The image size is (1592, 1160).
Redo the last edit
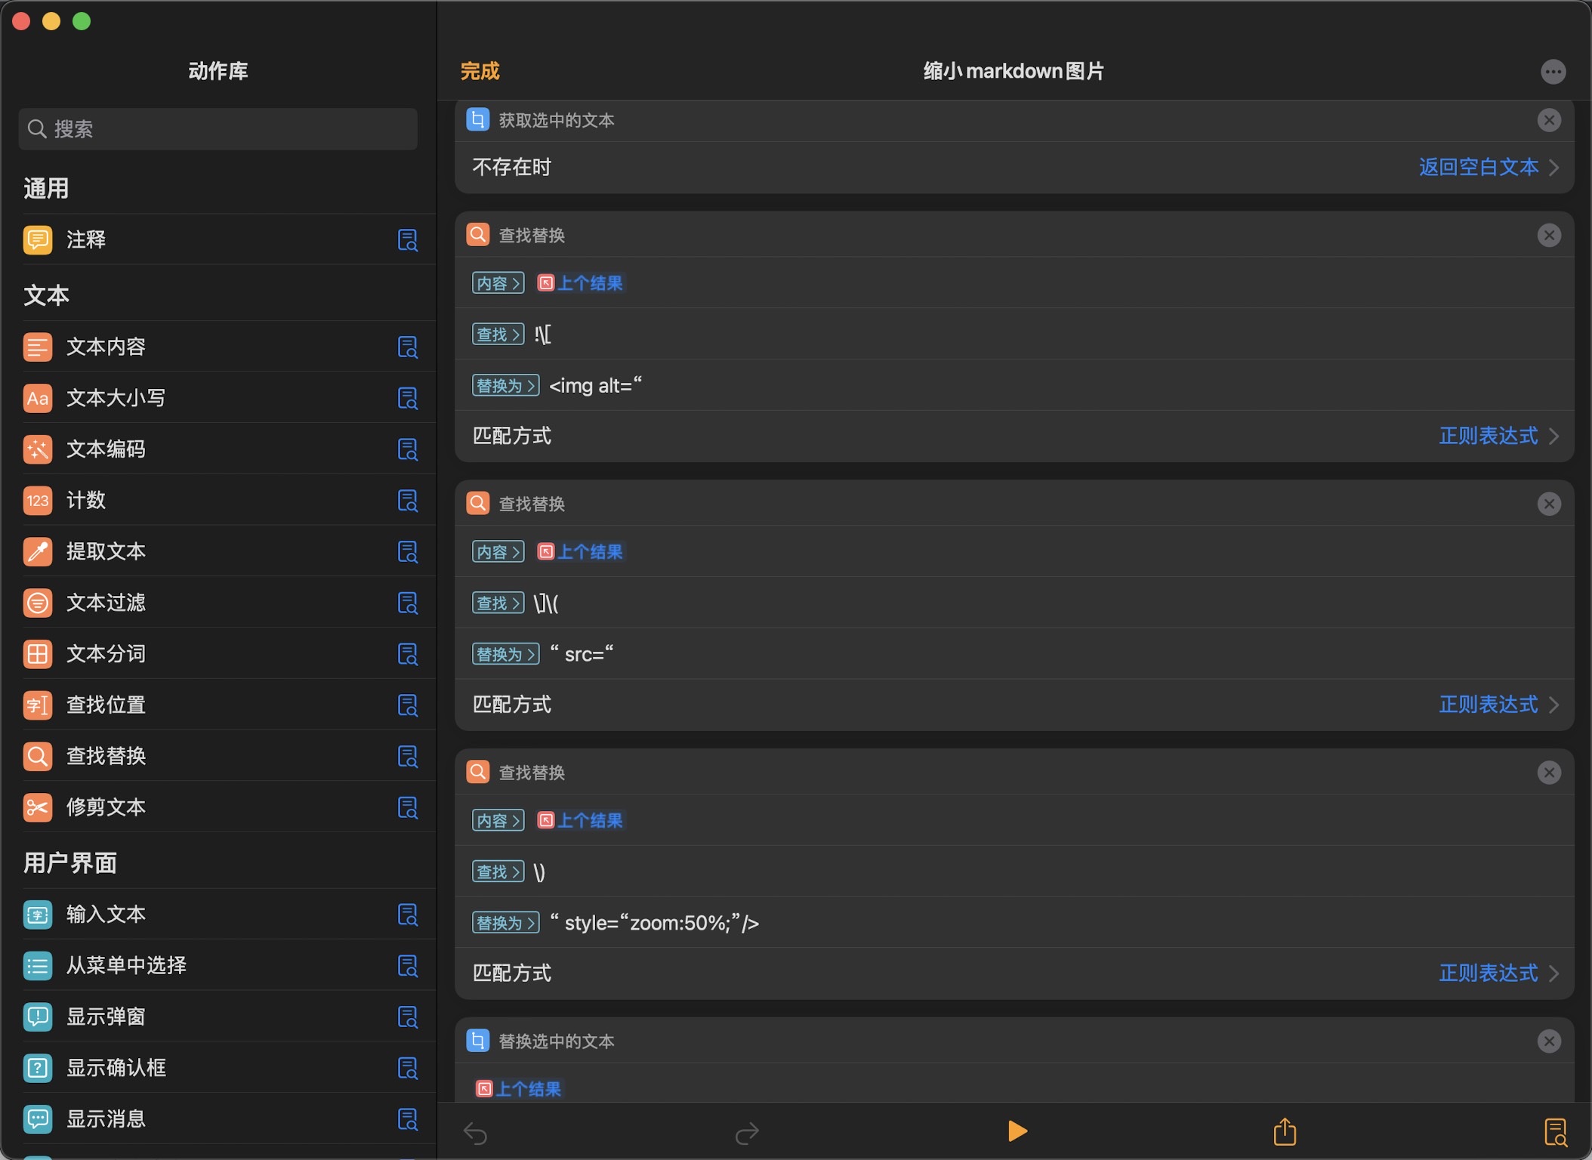747,1133
